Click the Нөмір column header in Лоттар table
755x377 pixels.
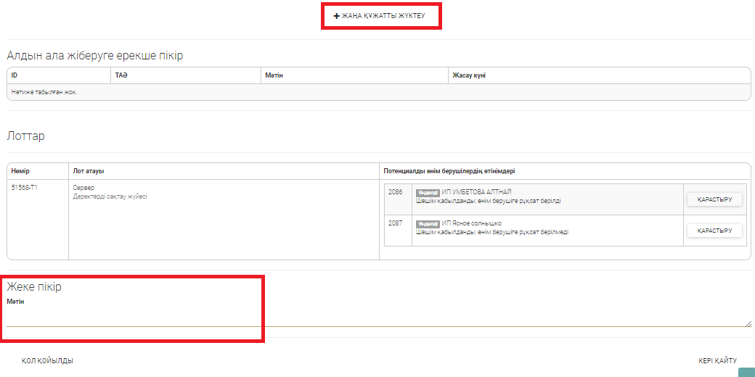(21, 171)
